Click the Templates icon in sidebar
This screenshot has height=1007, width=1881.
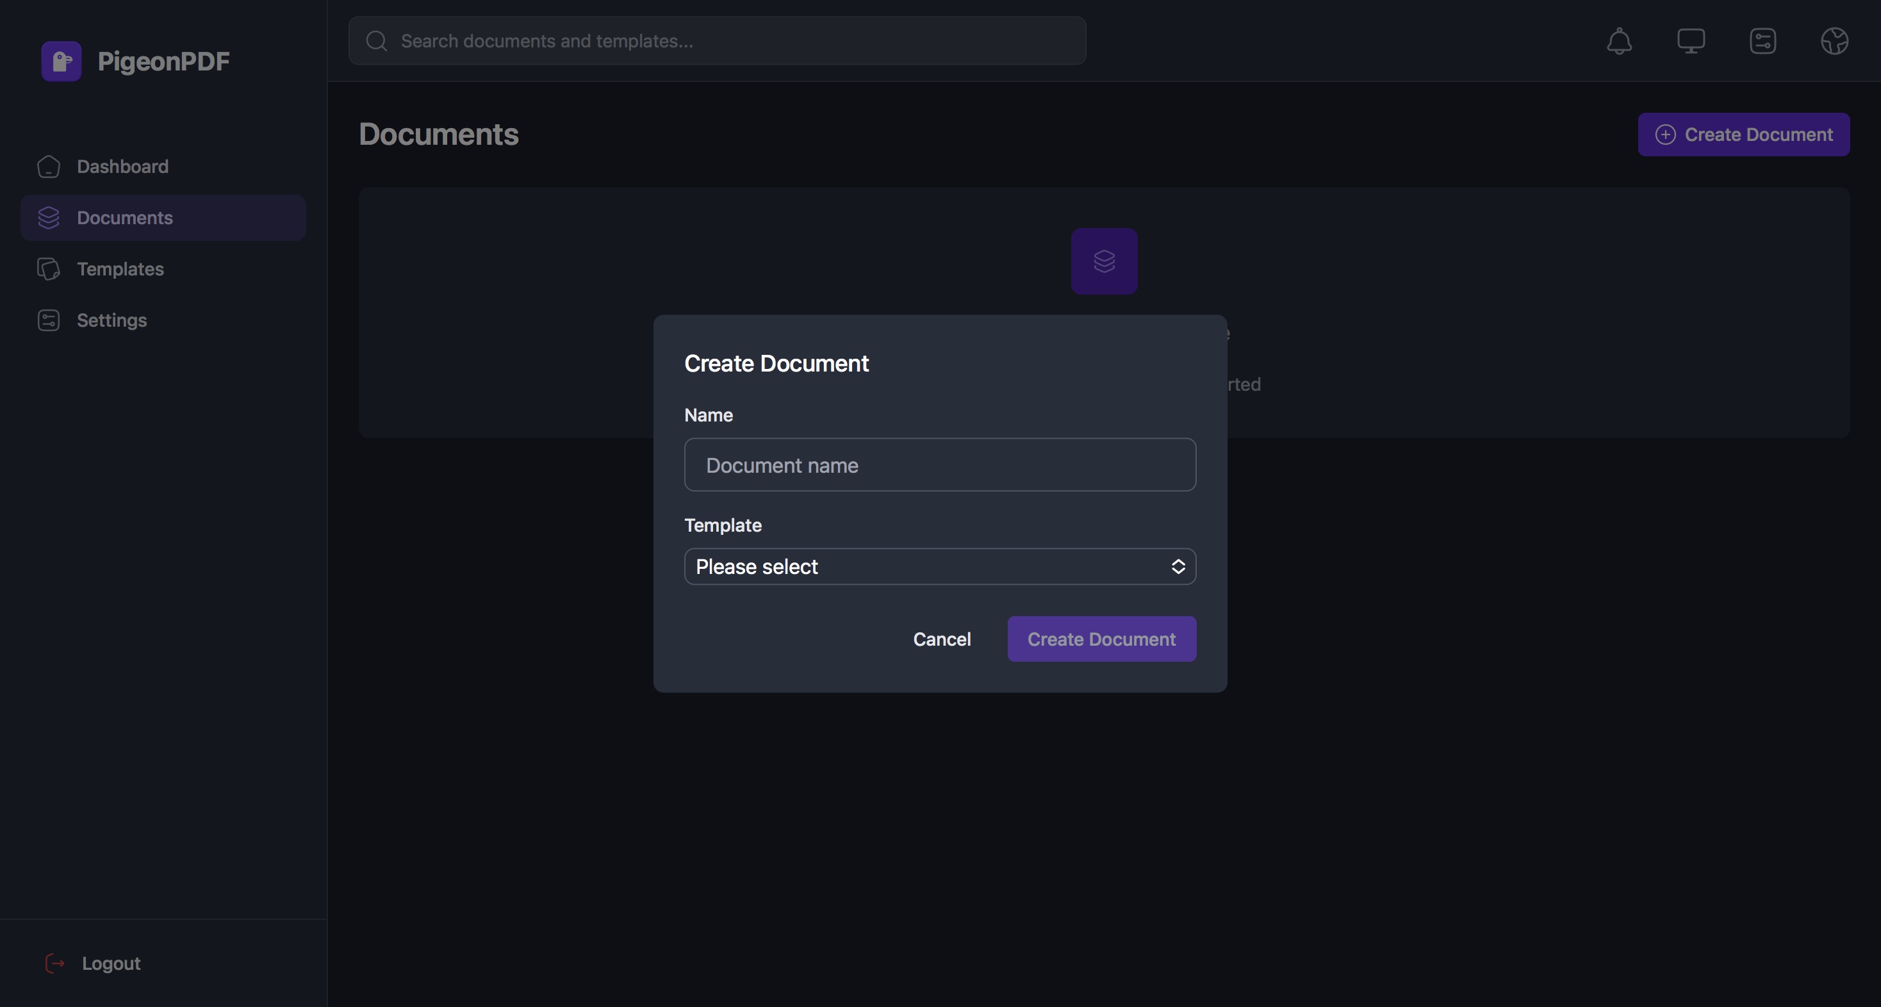point(49,269)
